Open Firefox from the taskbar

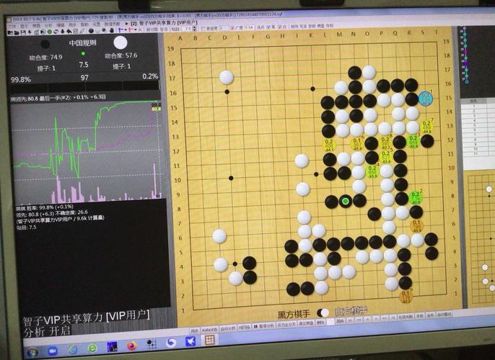132,346
